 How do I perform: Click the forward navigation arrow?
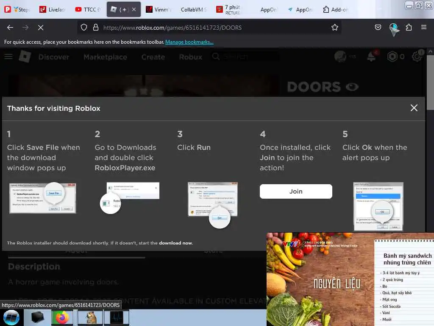(25, 28)
